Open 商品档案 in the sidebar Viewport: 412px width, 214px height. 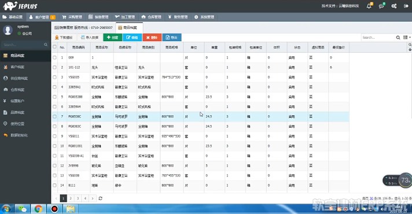[17, 56]
